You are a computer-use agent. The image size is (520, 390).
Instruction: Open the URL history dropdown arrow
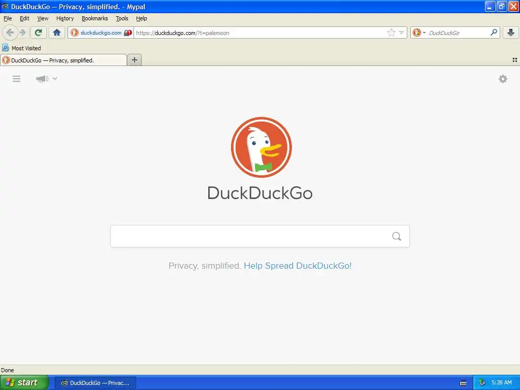[401, 32]
